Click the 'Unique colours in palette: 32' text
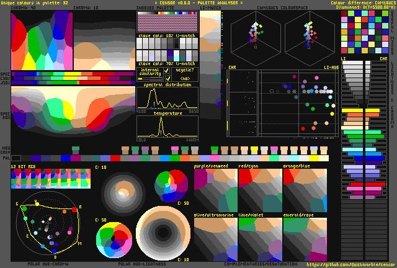Image resolution: width=397 pixels, height=268 pixels. point(35,2)
